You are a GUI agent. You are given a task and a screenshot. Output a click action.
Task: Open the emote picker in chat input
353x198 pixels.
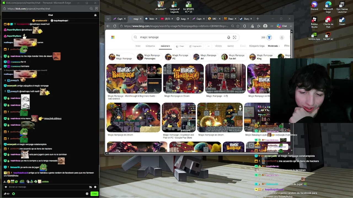(95, 187)
